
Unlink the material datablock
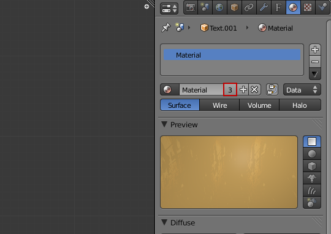point(254,89)
